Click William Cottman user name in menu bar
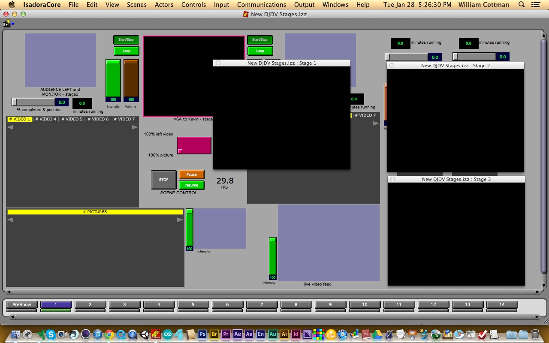 [484, 5]
